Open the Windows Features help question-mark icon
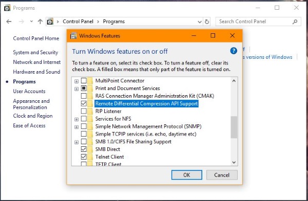The image size is (308, 201). (234, 51)
